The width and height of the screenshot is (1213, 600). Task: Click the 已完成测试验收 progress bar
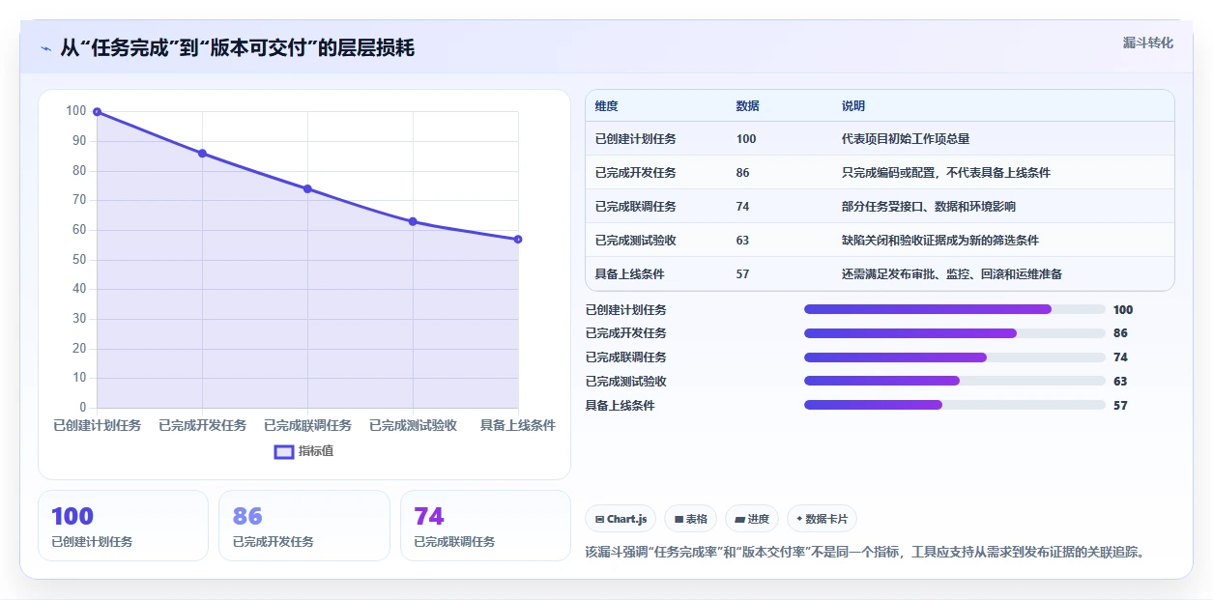coord(955,382)
